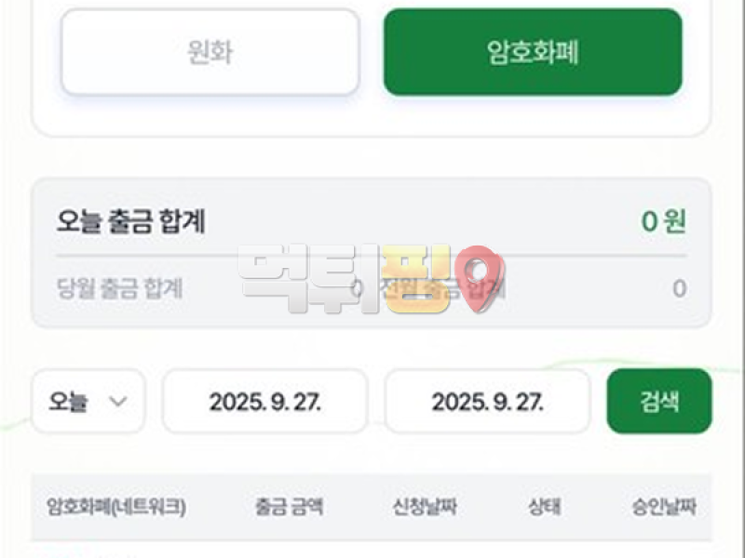745x558 pixels.
Task: Click the 신청날짜 column header
Action: pyautogui.click(x=425, y=507)
